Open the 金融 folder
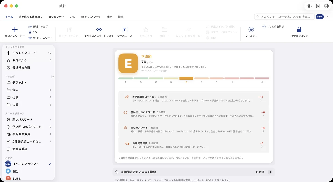The width and height of the screenshot is (333, 182). pos(28,105)
